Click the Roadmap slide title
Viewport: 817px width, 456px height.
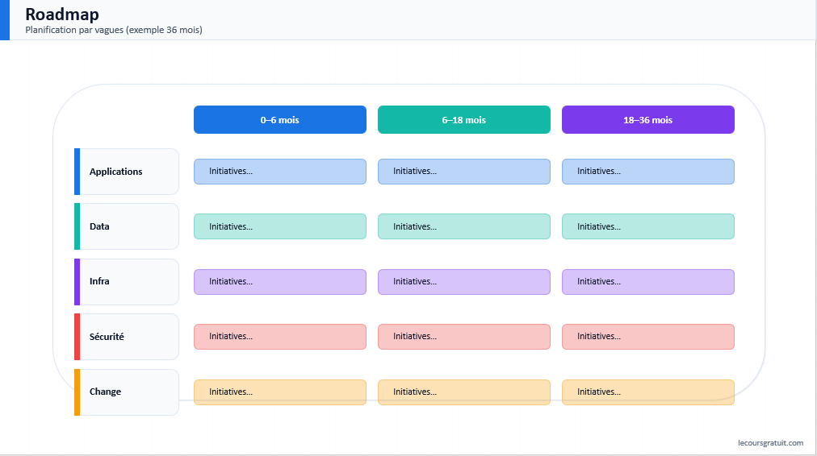tap(62, 15)
